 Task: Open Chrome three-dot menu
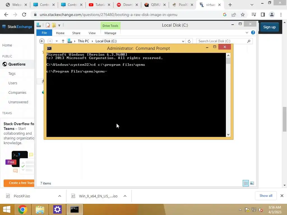pos(281,15)
